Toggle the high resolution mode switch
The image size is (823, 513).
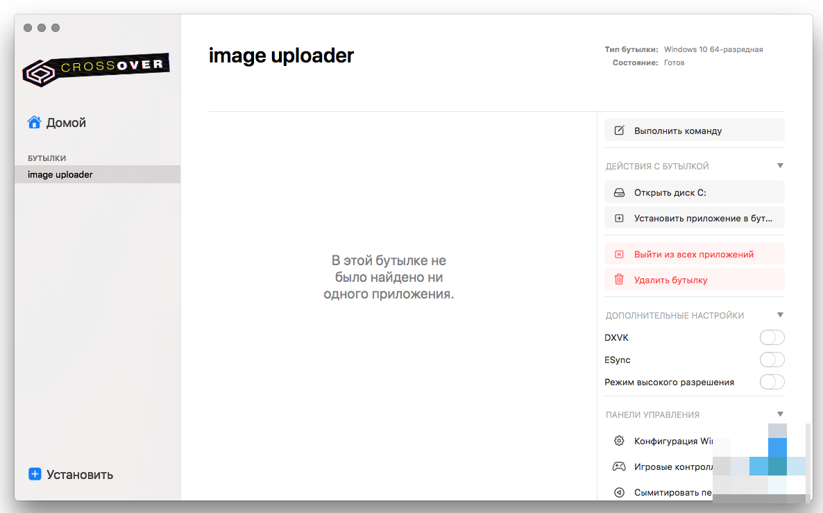772,382
